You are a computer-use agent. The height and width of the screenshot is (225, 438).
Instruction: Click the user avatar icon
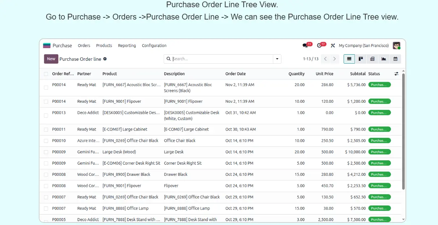(396, 46)
